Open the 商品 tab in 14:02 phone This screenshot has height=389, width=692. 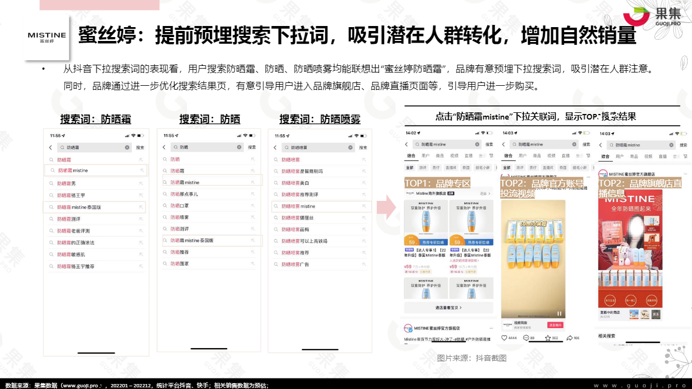440,156
